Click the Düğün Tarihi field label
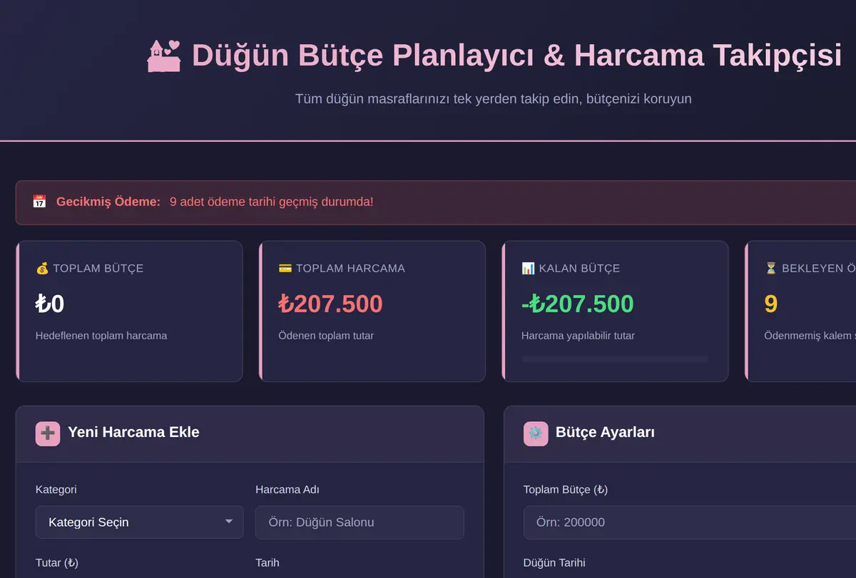Screen dimensions: 856x578 coord(554,563)
